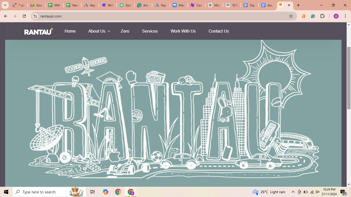Viewport: 351px width, 197px height.
Task: Switch to the 'Met' tab
Action: pyautogui.click(x=179, y=5)
